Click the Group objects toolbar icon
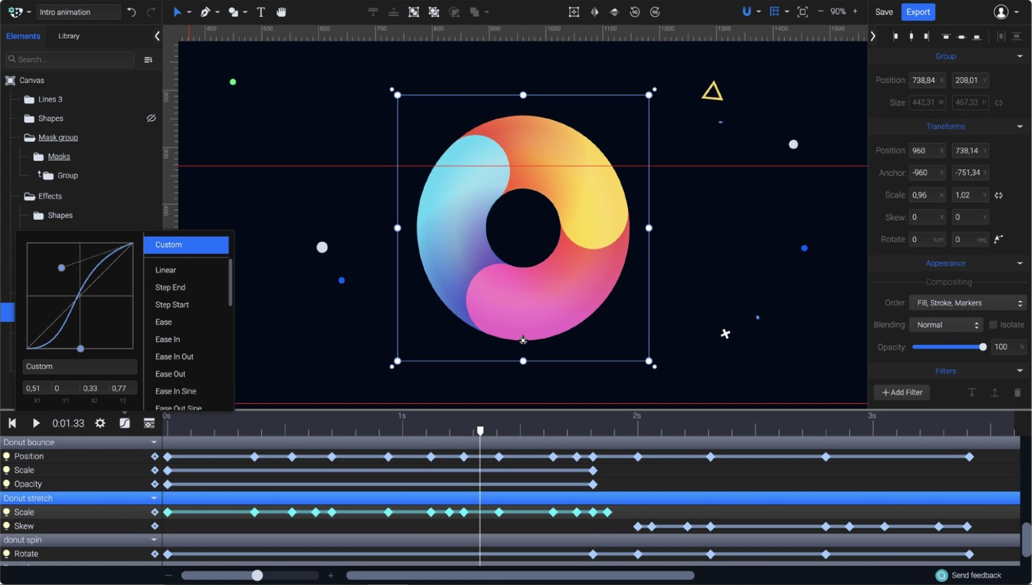This screenshot has height=585, width=1032. click(x=414, y=12)
